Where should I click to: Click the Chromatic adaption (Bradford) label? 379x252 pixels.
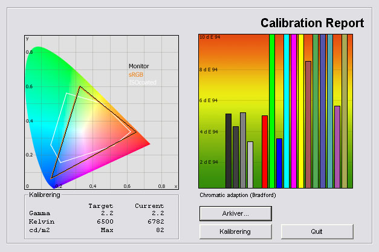coord(233,195)
